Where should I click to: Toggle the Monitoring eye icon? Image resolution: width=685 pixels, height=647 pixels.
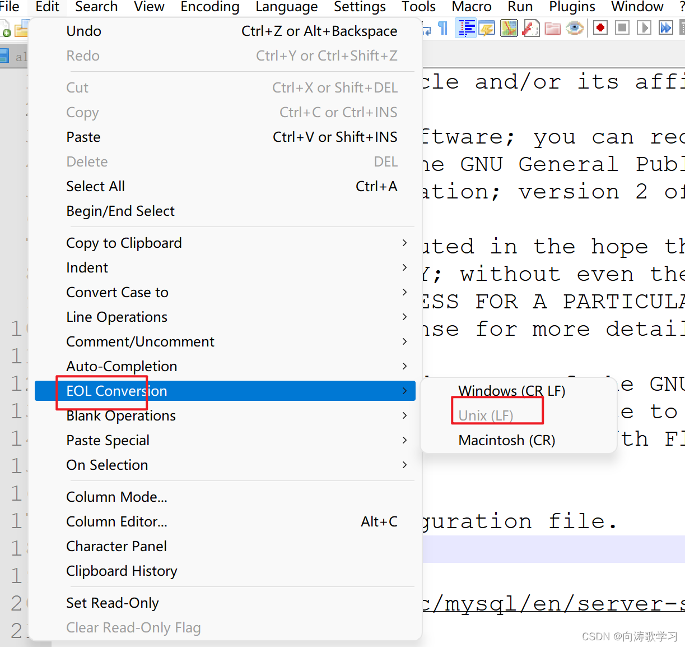coord(575,28)
